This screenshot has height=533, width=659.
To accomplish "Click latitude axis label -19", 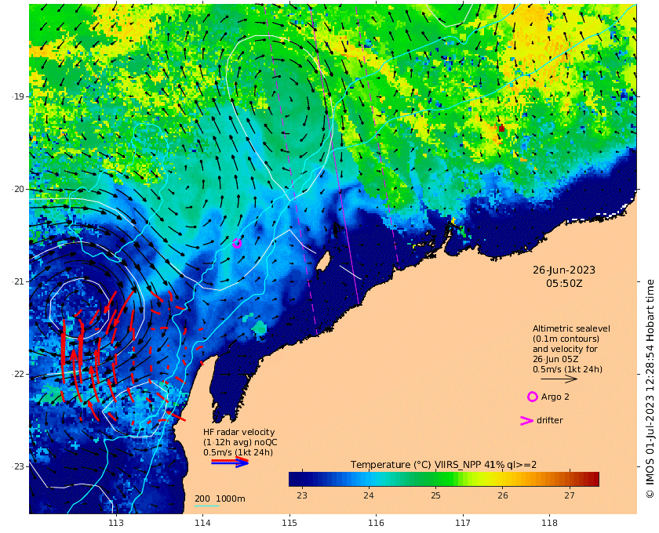I will pyautogui.click(x=18, y=96).
